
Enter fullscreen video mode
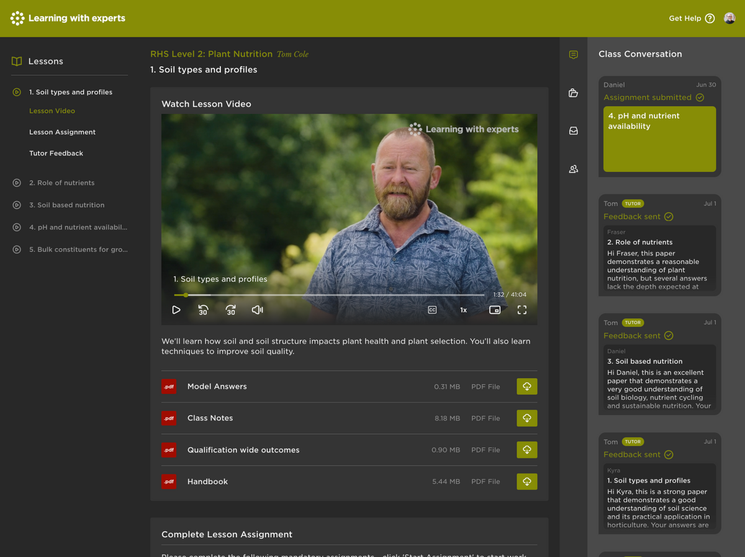pos(522,310)
